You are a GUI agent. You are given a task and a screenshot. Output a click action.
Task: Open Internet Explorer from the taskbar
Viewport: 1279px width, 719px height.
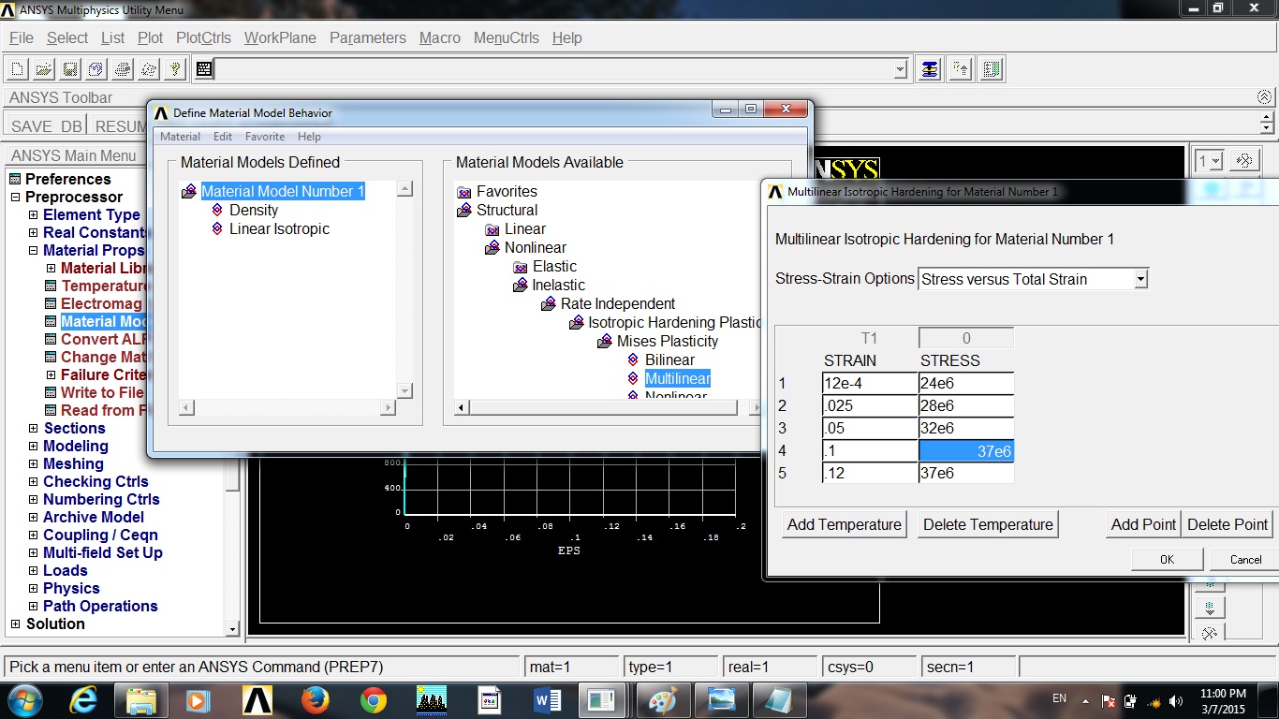pyautogui.click(x=83, y=699)
